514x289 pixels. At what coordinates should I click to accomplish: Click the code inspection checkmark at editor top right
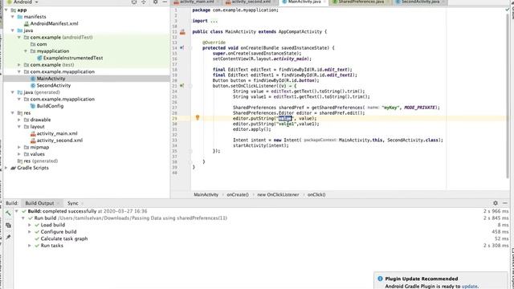[508, 10]
